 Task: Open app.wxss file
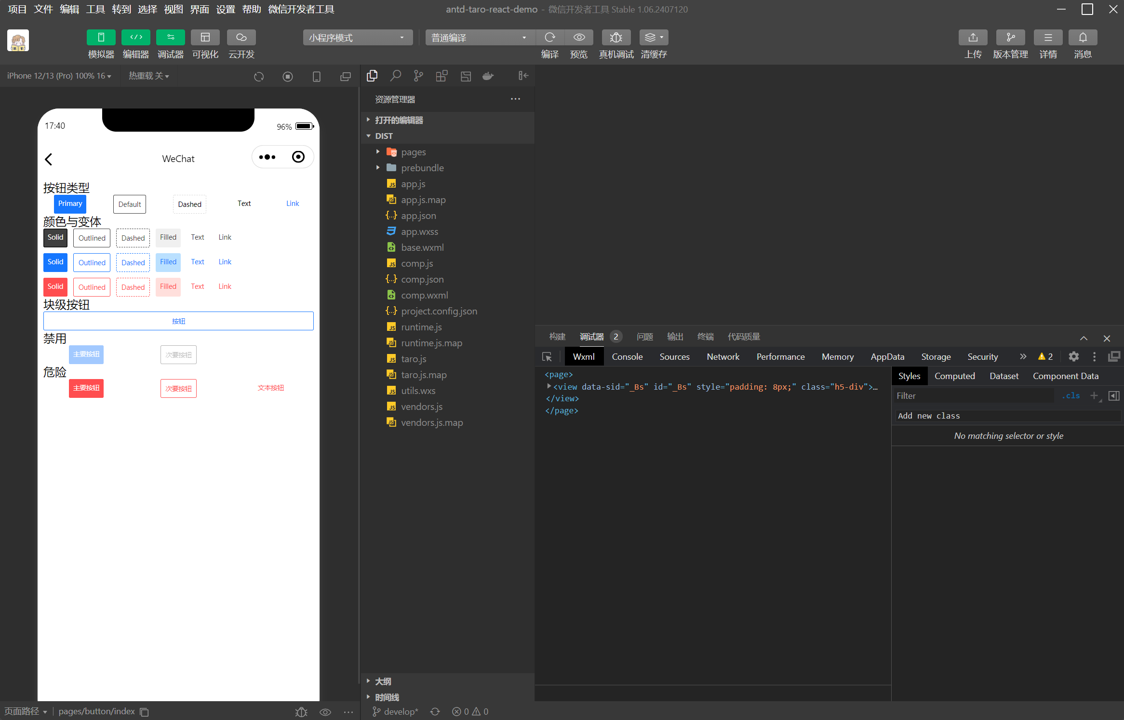tap(447, 231)
